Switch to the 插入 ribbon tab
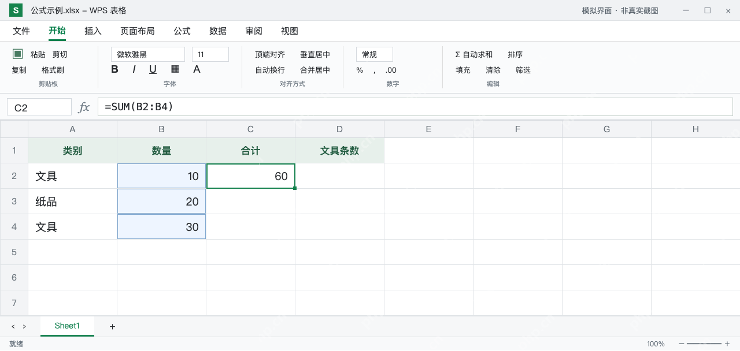 point(93,31)
